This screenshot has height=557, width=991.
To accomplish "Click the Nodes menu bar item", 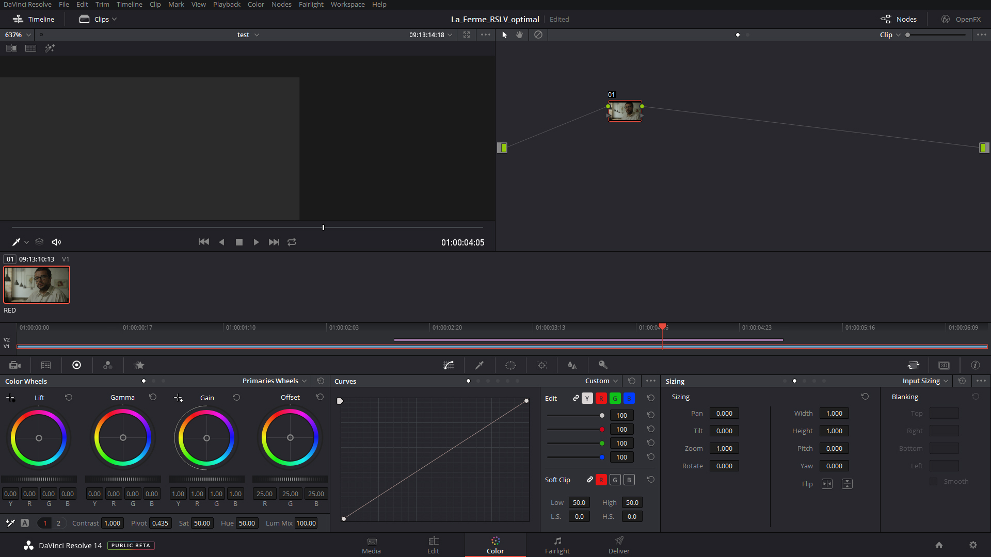I will tap(280, 4).
